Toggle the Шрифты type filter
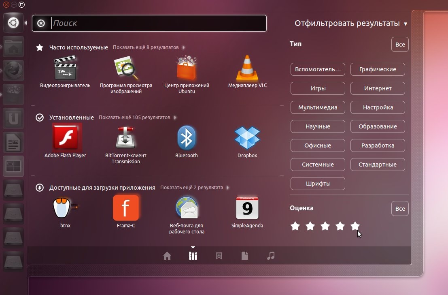Image resolution: width=448 pixels, height=295 pixels. (318, 184)
